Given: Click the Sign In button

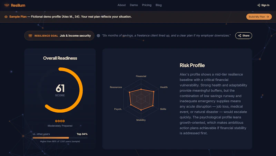Looking at the screenshot, I should click(263, 5).
